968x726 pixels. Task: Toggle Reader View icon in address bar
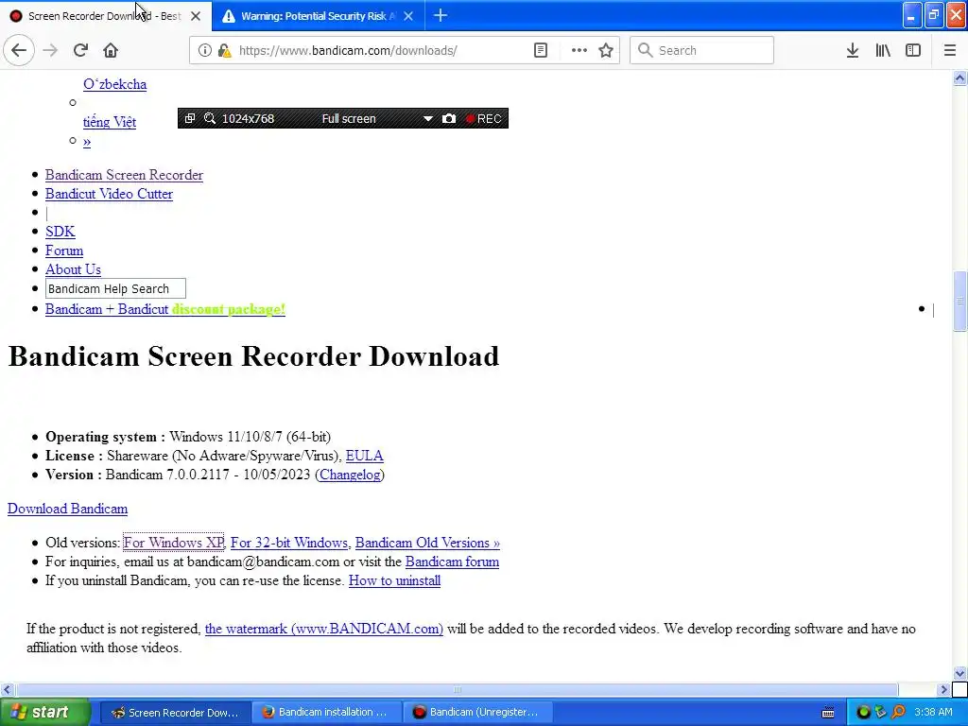tap(540, 51)
